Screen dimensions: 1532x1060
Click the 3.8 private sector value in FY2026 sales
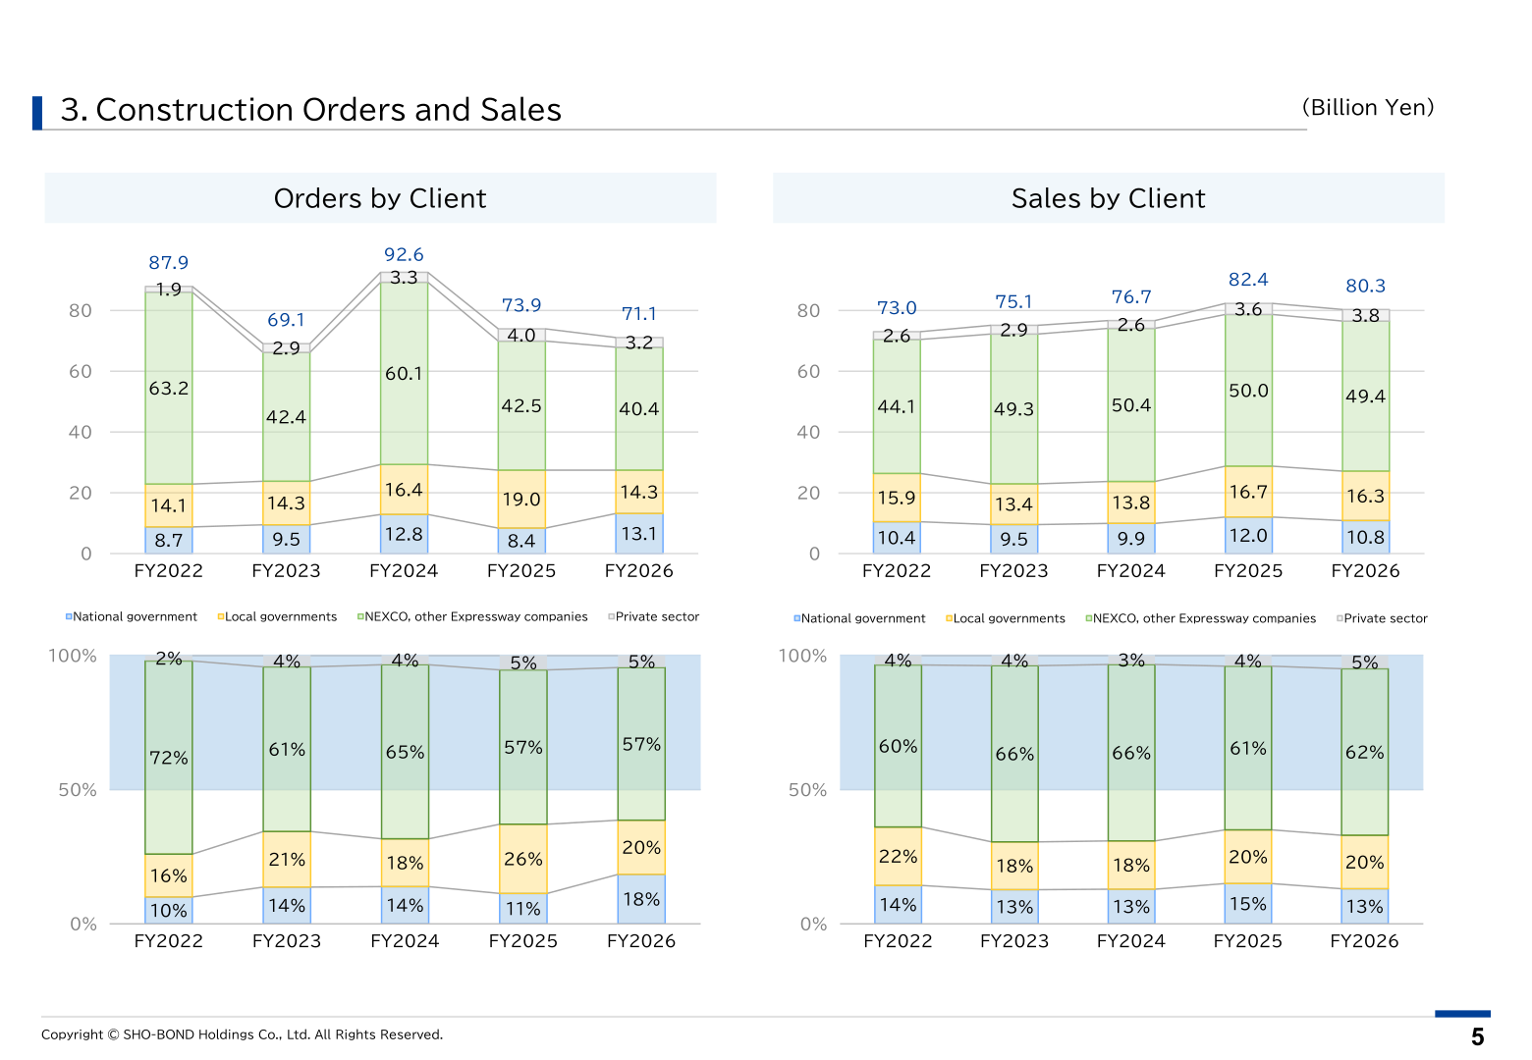(1366, 316)
